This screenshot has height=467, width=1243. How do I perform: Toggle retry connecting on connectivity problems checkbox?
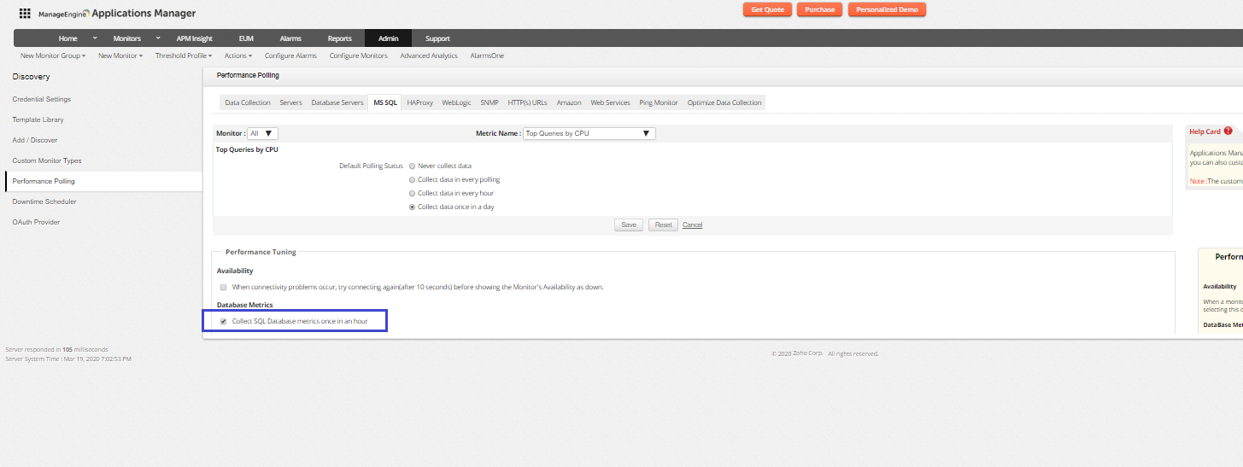224,287
